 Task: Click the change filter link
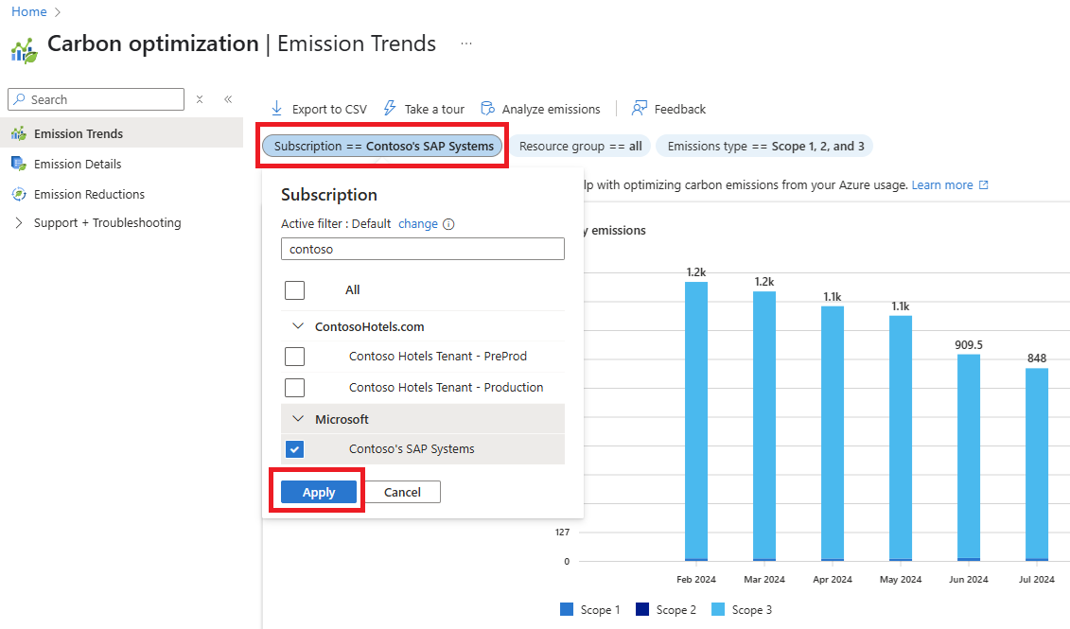pos(417,224)
